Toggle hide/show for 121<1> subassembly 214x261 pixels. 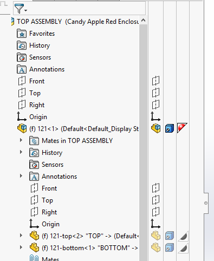pyautogui.click(x=156, y=128)
